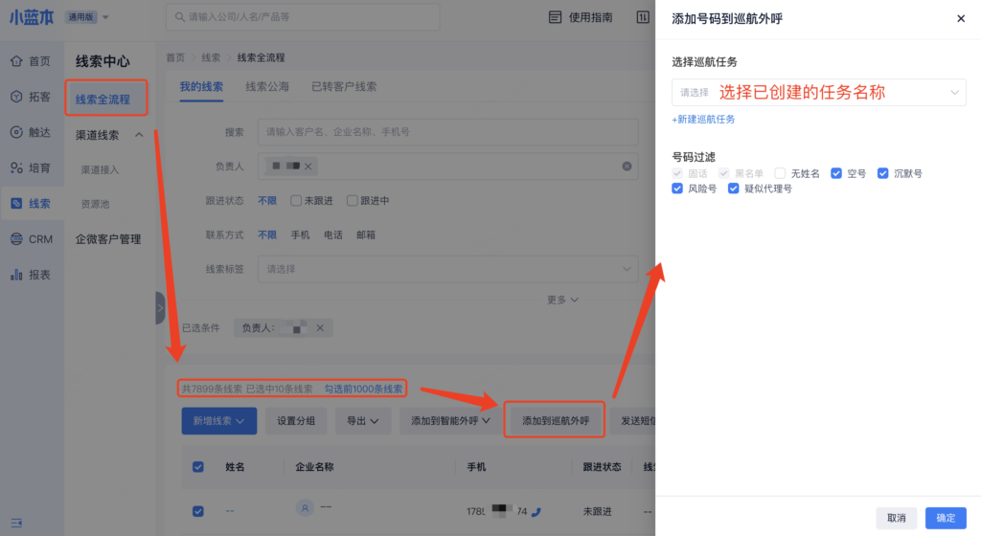981x536 pixels.
Task: Uncheck the 空号 filter checkbox
Action: pyautogui.click(x=836, y=174)
